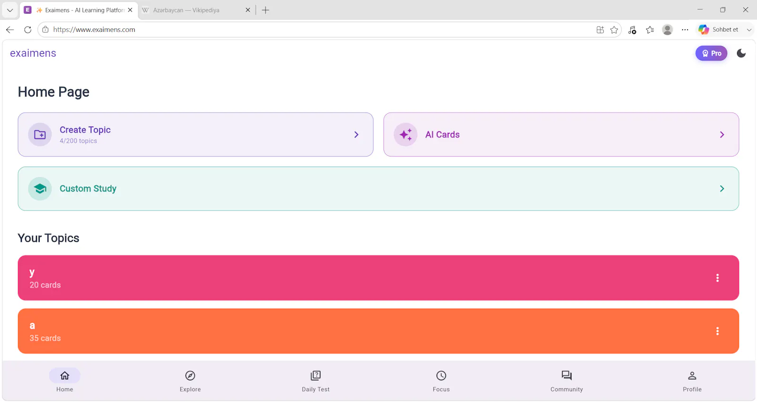The height and width of the screenshot is (402, 757).
Task: Open the browser profile avatar
Action: [668, 30]
